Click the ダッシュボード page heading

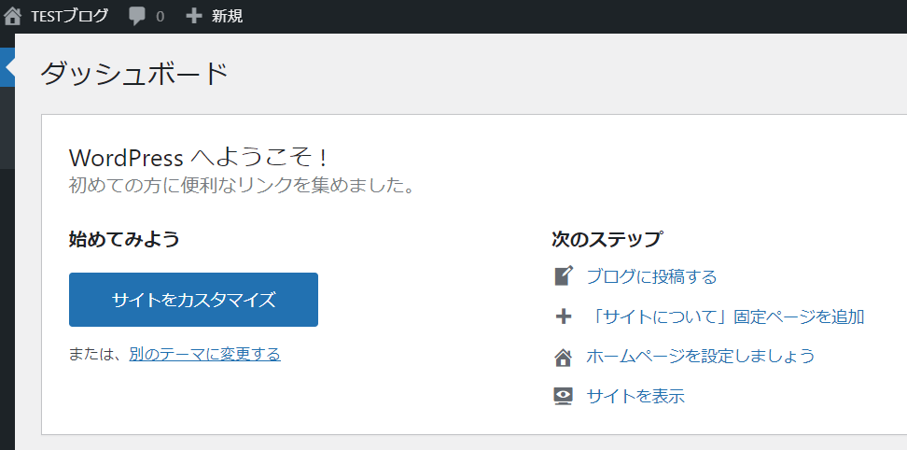pos(134,74)
